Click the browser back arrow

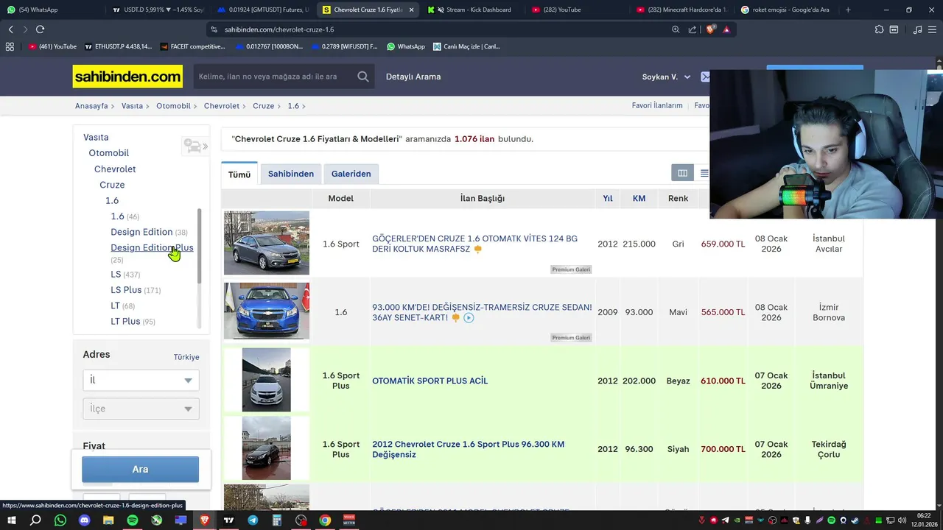pyautogui.click(x=10, y=29)
